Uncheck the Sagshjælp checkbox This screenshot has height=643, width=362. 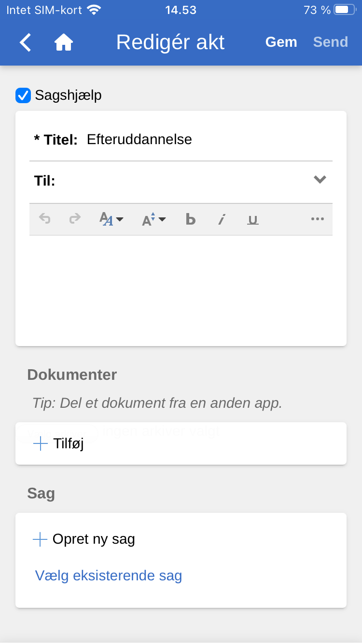pyautogui.click(x=23, y=95)
